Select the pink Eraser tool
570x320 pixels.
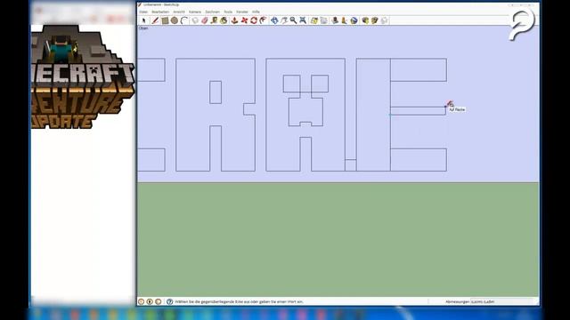pos(205,20)
